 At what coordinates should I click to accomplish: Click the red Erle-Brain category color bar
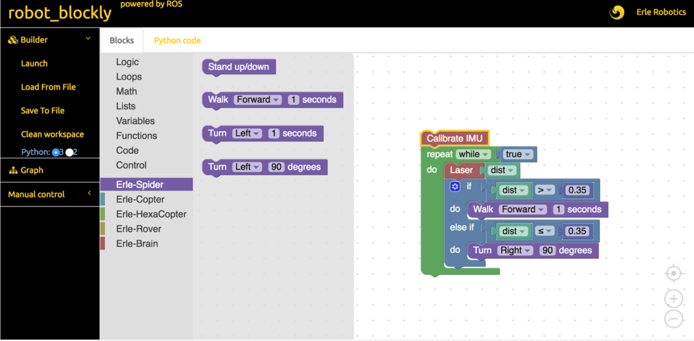pos(103,244)
